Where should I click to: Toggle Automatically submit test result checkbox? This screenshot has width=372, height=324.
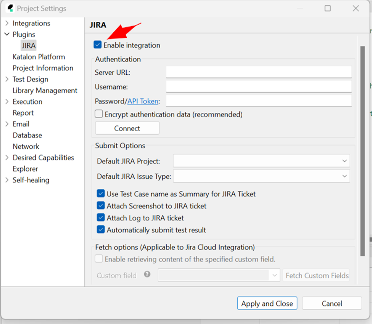[x=101, y=229]
